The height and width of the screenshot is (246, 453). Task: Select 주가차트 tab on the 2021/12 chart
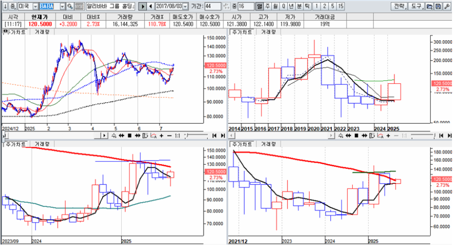(242, 144)
